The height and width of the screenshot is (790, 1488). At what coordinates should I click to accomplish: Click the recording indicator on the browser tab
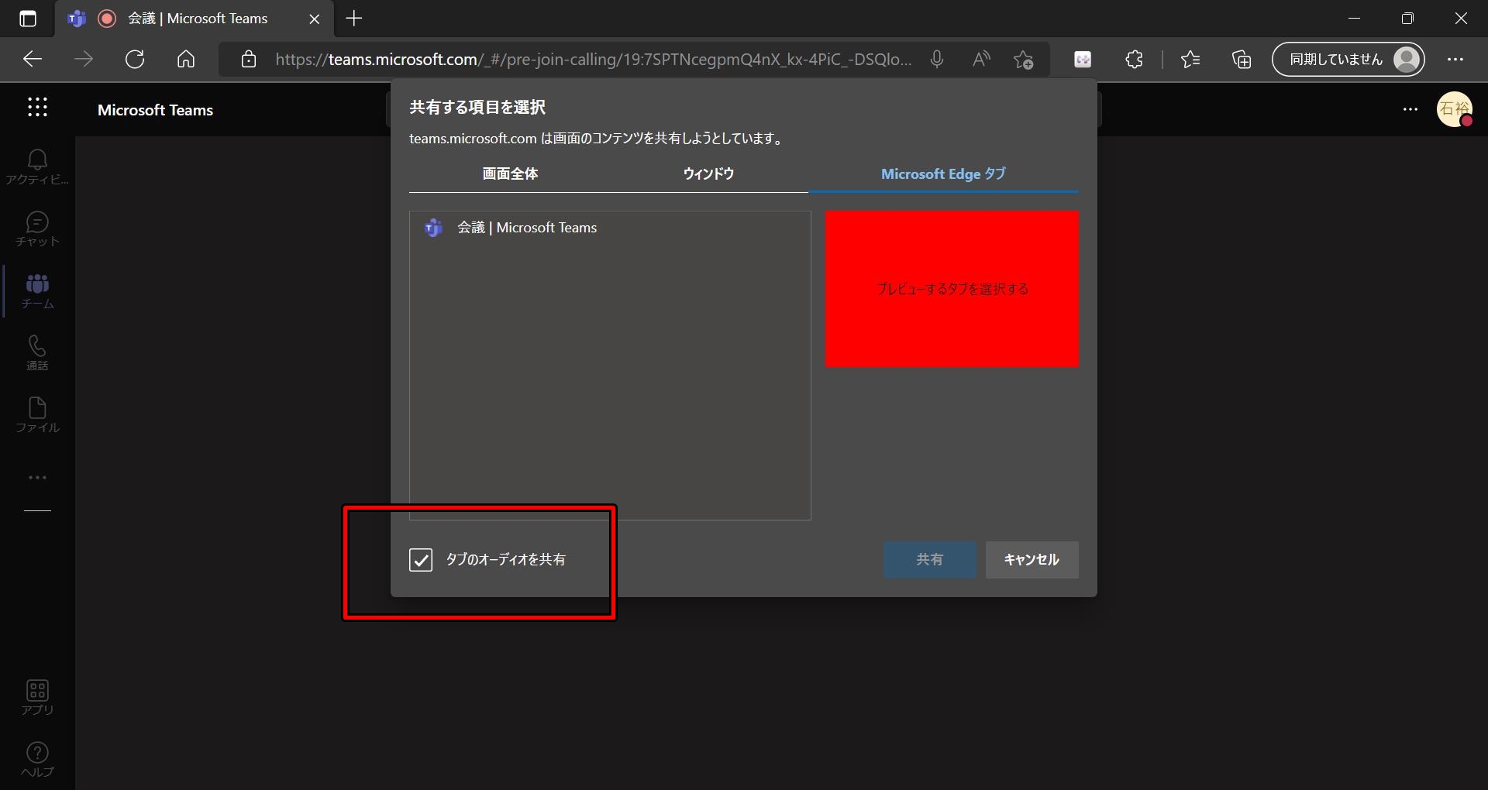click(x=106, y=19)
